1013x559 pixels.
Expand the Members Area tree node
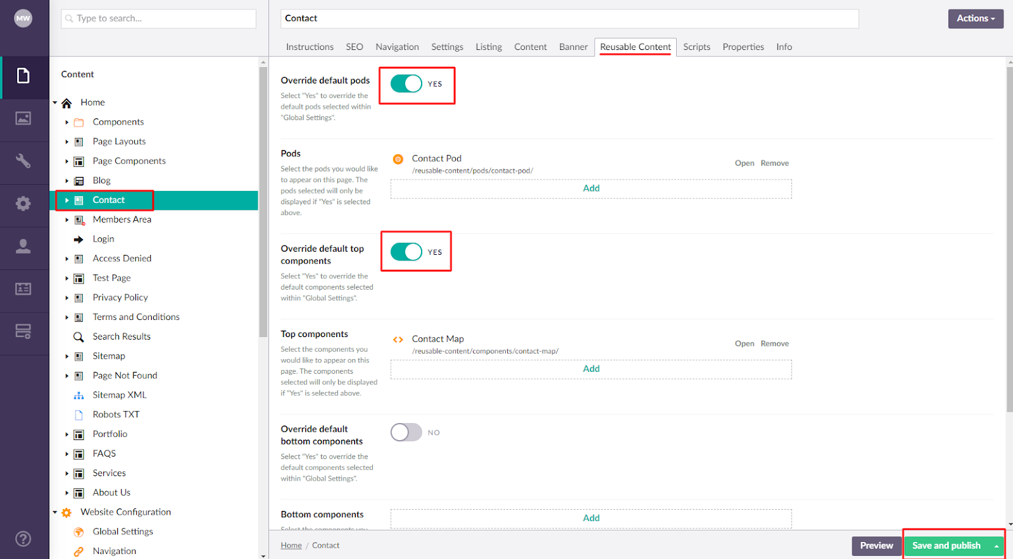tap(66, 220)
